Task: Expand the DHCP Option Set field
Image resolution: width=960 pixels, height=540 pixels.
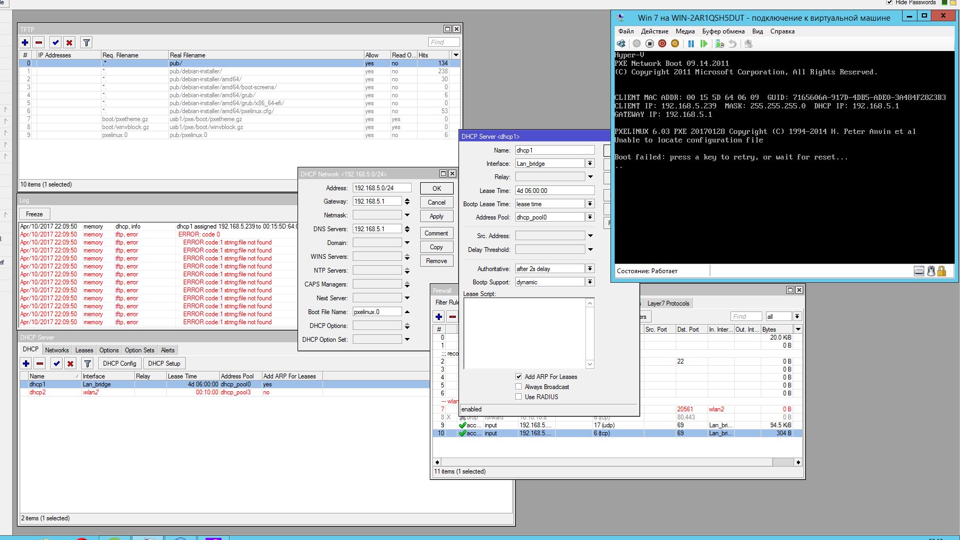Action: click(x=407, y=339)
